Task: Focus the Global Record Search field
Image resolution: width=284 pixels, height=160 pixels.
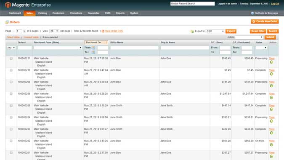Action: pyautogui.click(x=192, y=4)
